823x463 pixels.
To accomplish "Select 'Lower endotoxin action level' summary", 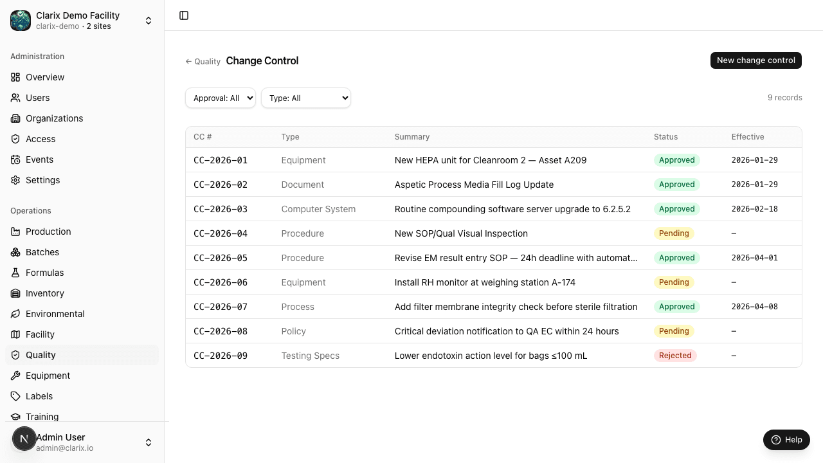I will [491, 356].
